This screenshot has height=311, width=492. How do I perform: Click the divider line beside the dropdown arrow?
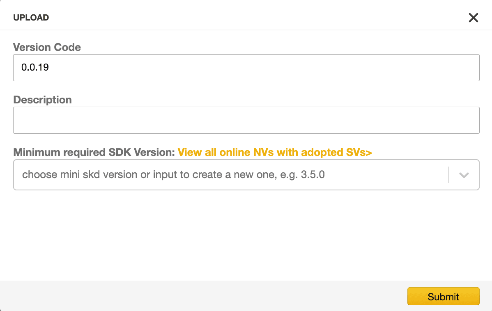449,175
